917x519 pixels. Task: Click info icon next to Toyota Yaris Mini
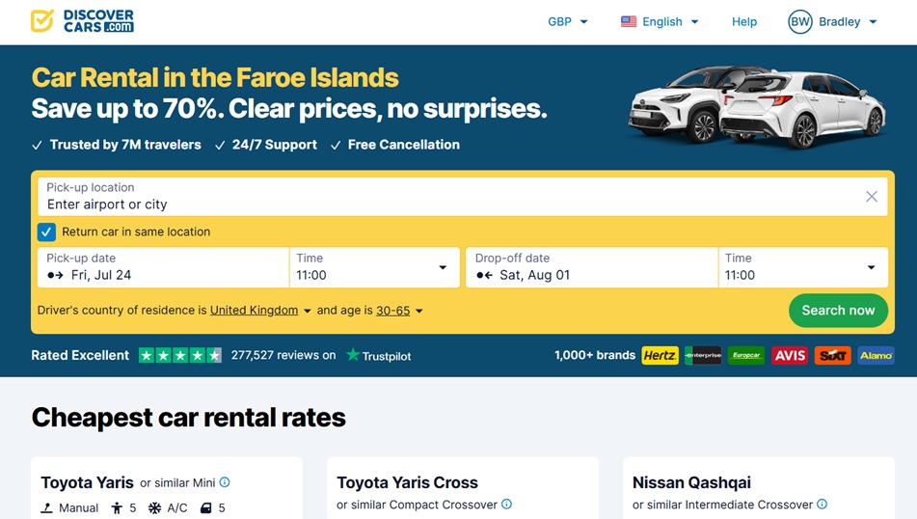pyautogui.click(x=225, y=482)
